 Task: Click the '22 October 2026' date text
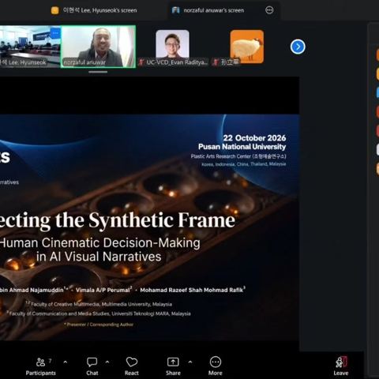point(254,138)
